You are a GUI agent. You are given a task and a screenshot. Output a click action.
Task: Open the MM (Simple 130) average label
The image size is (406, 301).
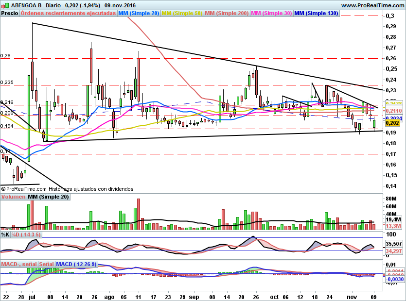[x=316, y=14]
